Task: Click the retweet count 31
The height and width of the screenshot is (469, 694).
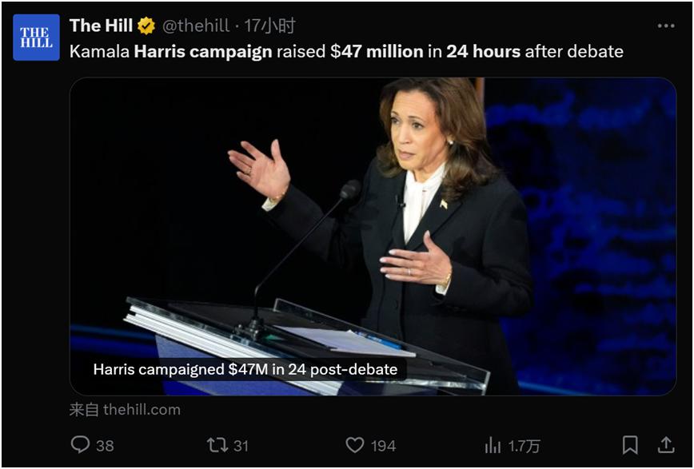Action: pos(241,446)
